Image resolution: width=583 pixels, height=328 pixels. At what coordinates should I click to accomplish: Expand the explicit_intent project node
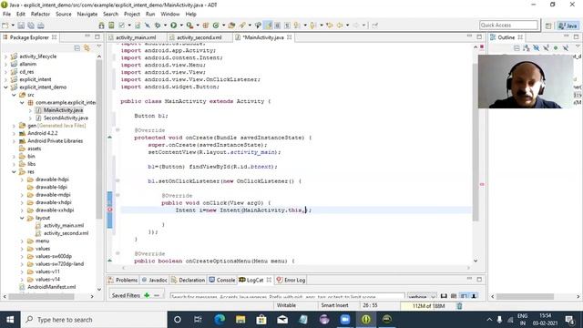(5, 79)
